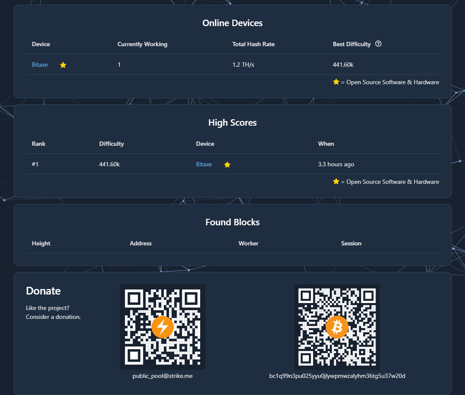Click the #1 rank cell
Image resolution: width=465 pixels, height=395 pixels.
pos(35,164)
